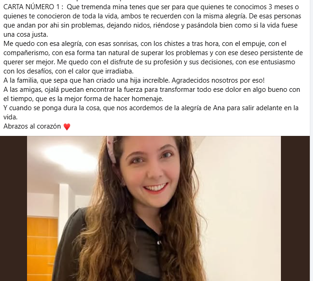Click the dark left margin beside the photo
Screen dimensions: 313x281
13,208
